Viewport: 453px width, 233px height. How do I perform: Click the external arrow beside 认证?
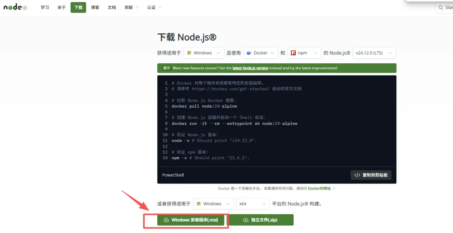tap(160, 8)
